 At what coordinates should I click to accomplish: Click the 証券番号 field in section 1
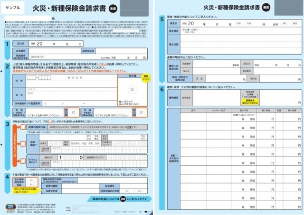(55, 51)
